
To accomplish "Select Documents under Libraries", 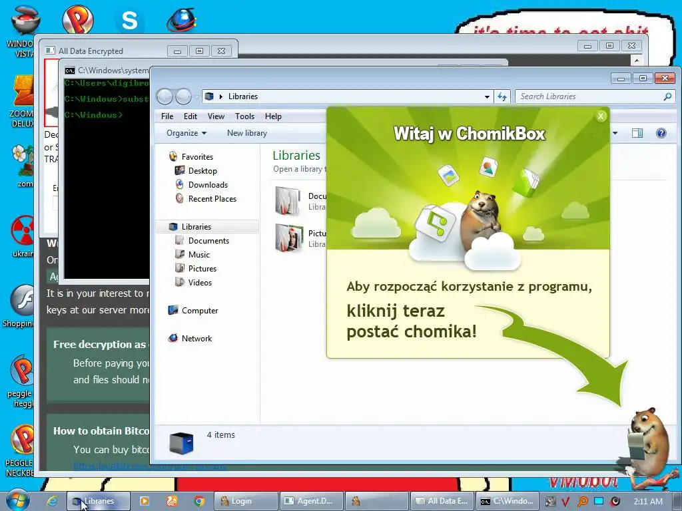I will tap(208, 241).
